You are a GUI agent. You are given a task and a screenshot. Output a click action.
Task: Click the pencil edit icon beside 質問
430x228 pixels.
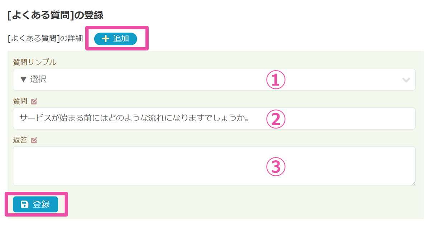click(x=34, y=102)
